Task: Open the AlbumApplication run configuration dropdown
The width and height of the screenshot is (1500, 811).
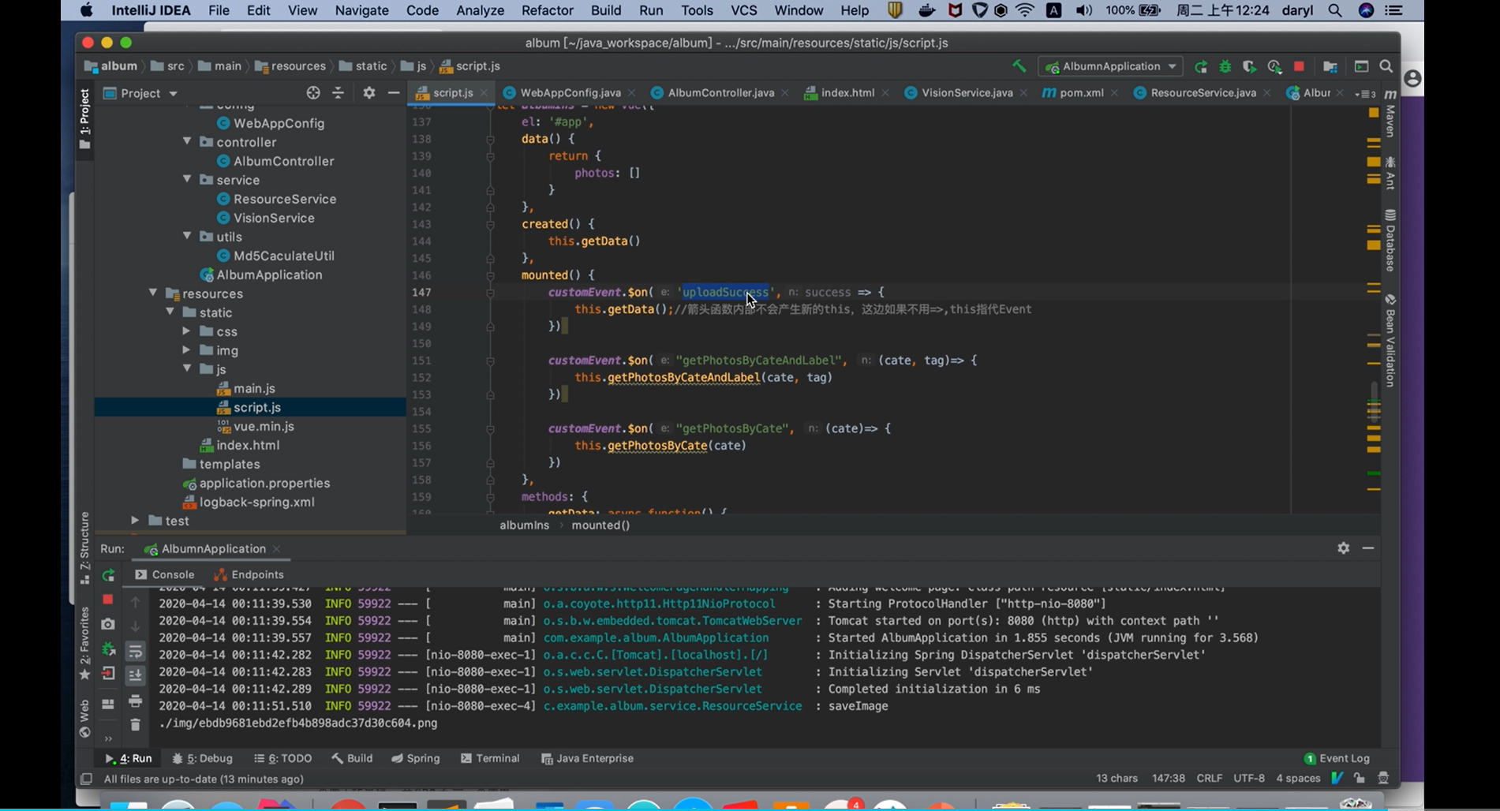Action: tap(1110, 66)
